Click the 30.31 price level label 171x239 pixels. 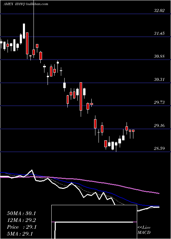point(159,80)
